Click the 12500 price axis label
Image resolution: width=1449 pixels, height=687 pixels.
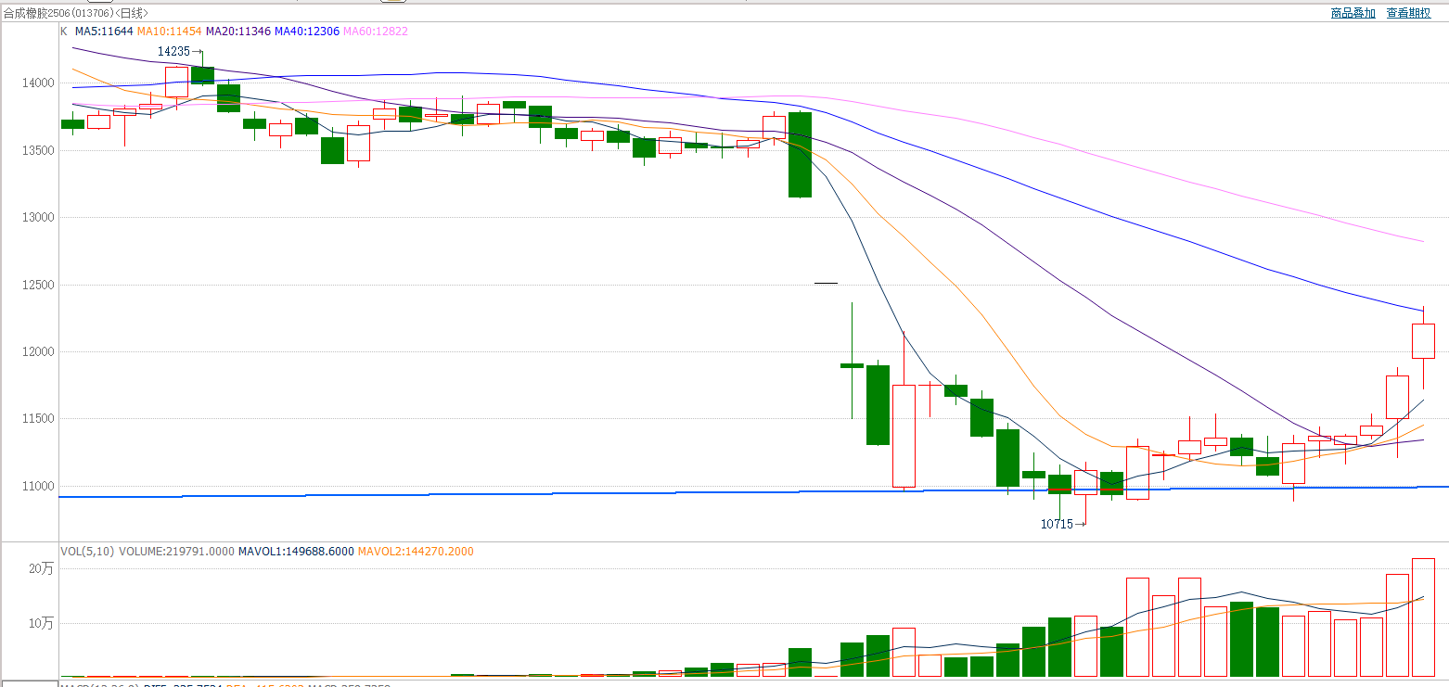[40, 286]
